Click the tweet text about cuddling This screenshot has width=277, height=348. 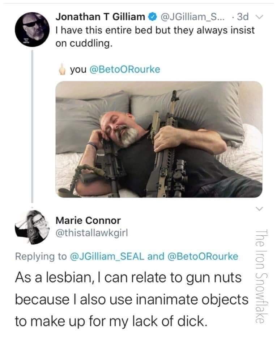click(x=155, y=37)
